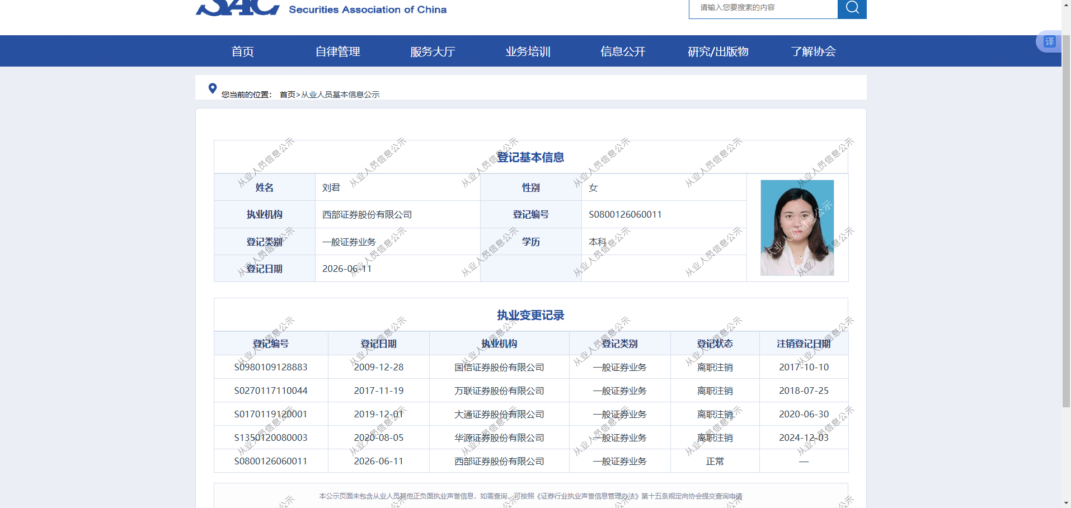The height and width of the screenshot is (508, 1071).
Task: Click 一般证券业务 in basic info table
Action: tap(349, 242)
